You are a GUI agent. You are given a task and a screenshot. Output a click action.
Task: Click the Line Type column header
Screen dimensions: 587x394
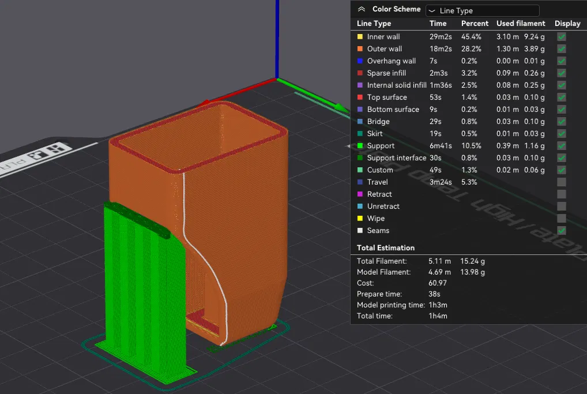coord(374,23)
